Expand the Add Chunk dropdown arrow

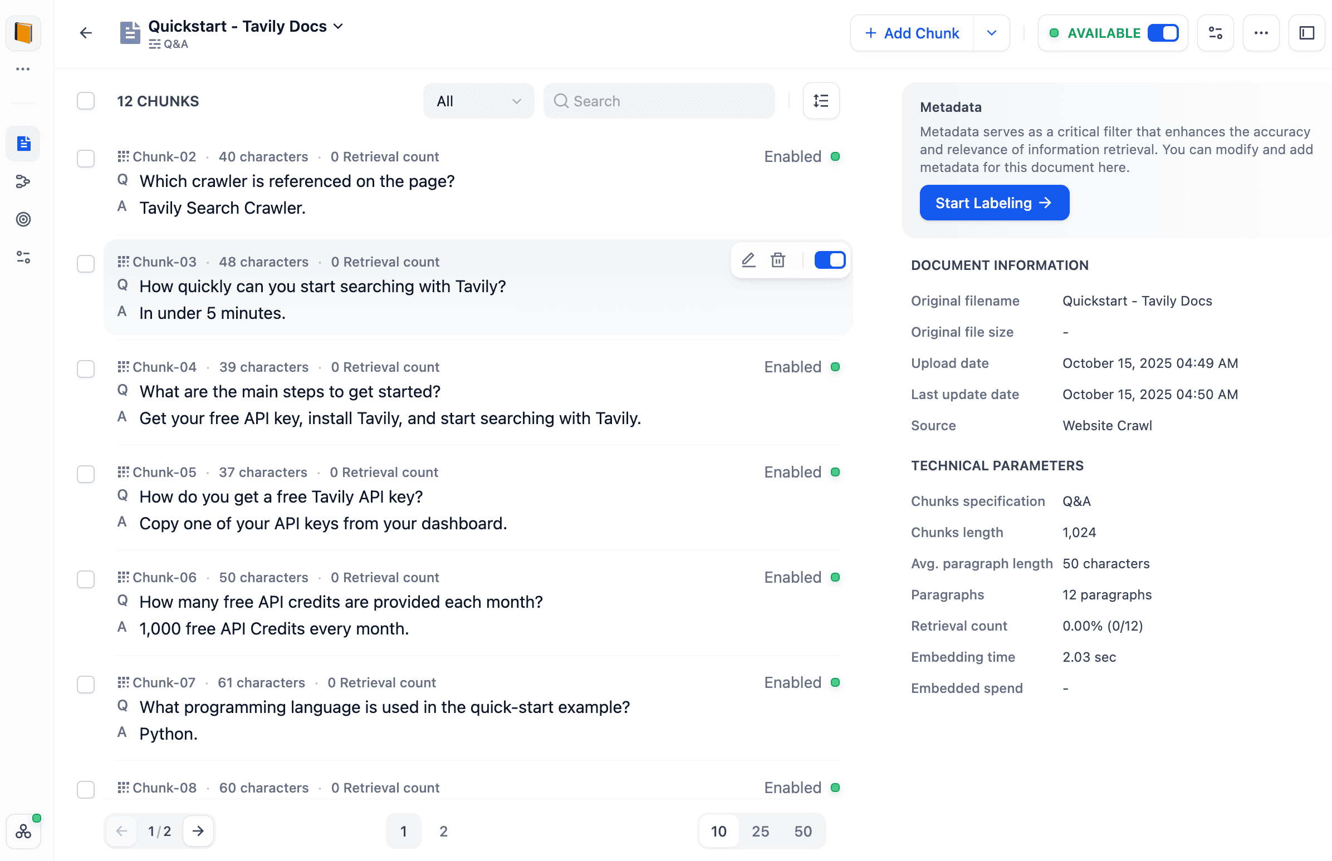pyautogui.click(x=991, y=33)
